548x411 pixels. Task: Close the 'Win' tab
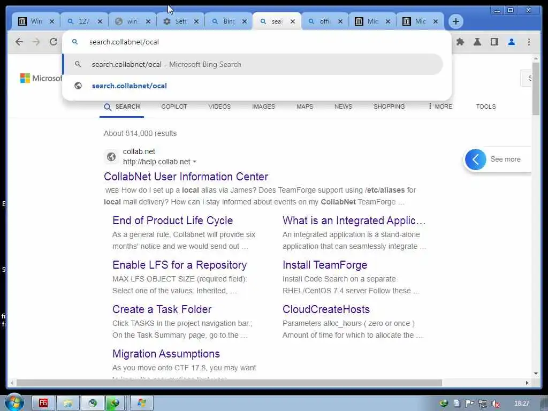pyautogui.click(x=52, y=21)
